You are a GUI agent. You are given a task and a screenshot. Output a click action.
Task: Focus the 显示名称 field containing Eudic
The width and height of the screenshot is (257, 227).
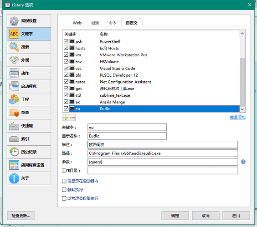click(x=127, y=136)
